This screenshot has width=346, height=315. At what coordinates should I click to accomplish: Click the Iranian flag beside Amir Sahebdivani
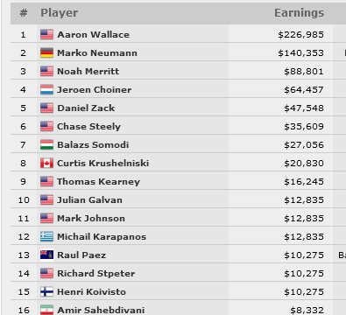46,310
